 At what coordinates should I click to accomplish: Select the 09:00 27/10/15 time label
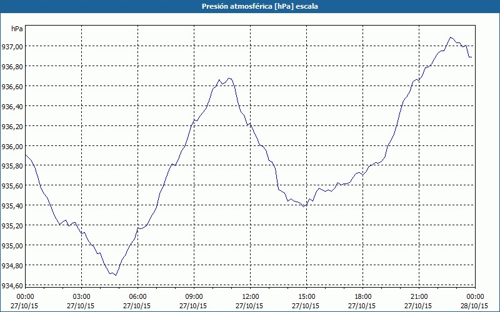[x=193, y=301]
